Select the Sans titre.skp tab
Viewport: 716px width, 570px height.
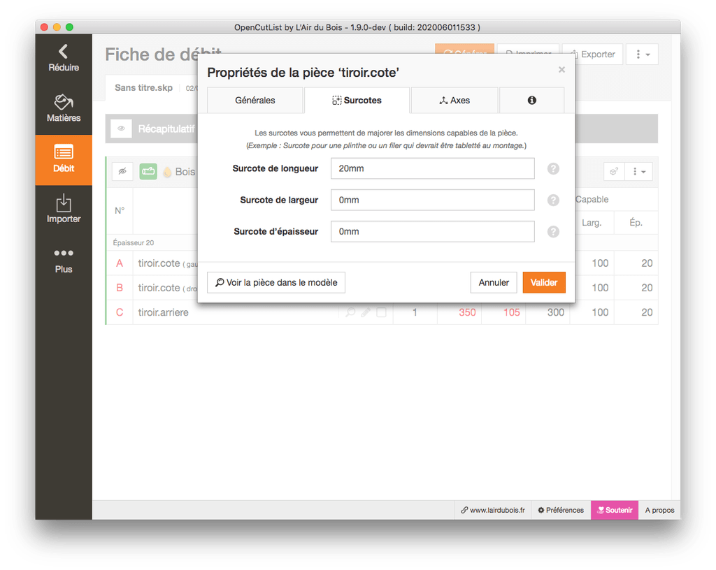144,87
